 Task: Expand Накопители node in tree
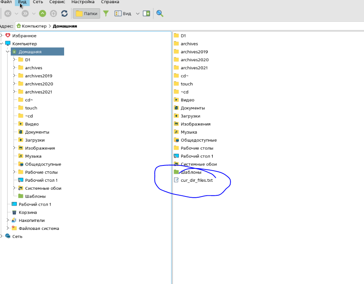click(x=8, y=220)
